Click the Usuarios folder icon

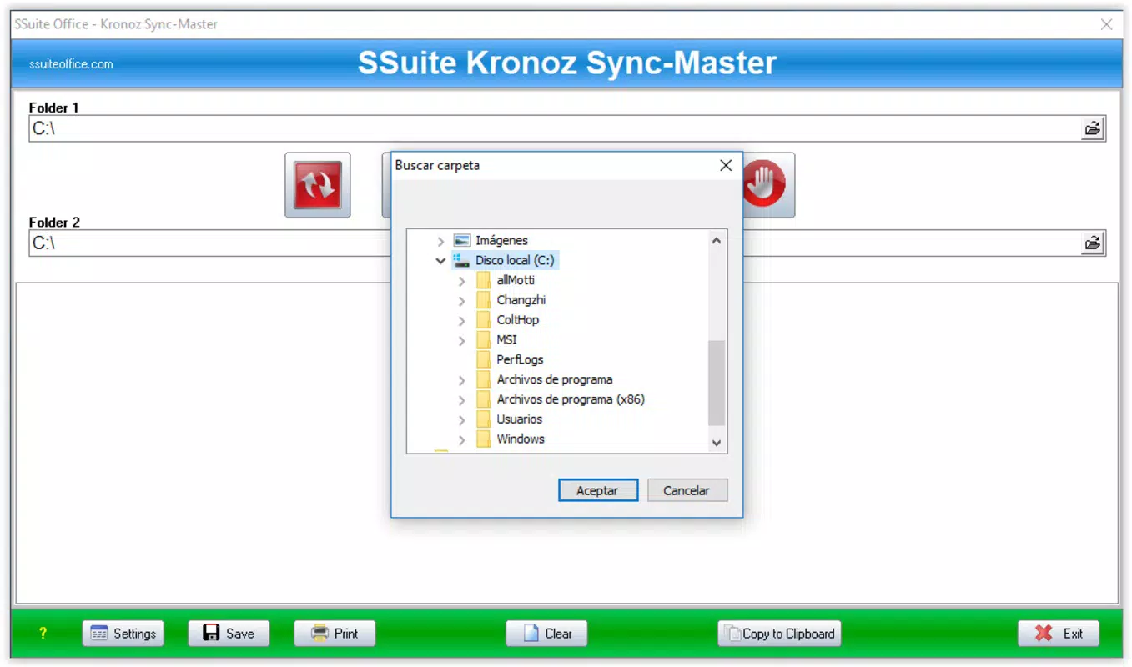[484, 419]
